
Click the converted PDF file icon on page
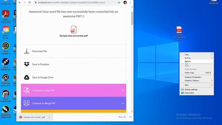pos(74,30)
